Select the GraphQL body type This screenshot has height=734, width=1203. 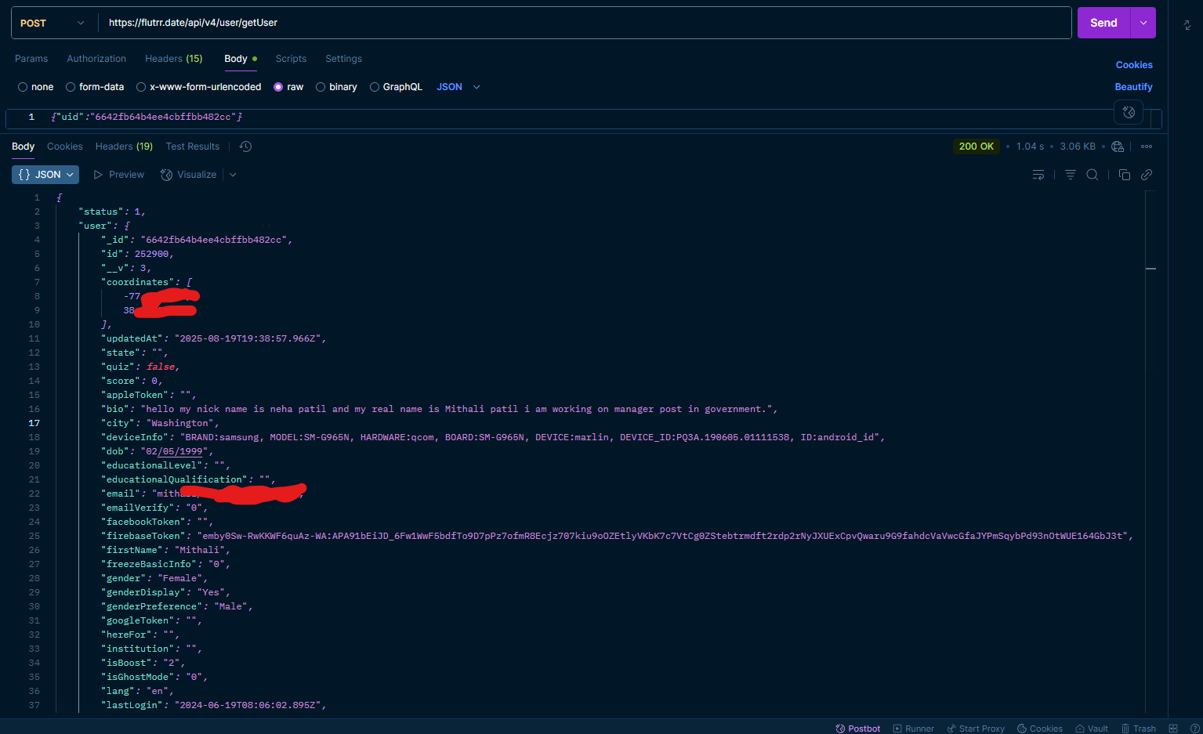click(x=396, y=87)
